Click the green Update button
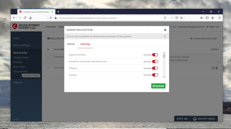Screen dimensions: 231x129 pos(158,86)
